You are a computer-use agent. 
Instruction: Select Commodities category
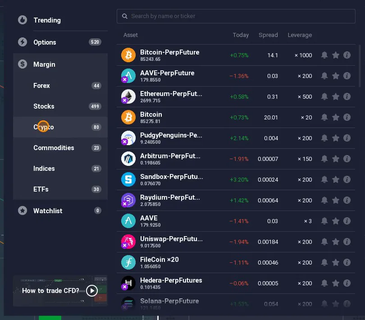pos(60,148)
